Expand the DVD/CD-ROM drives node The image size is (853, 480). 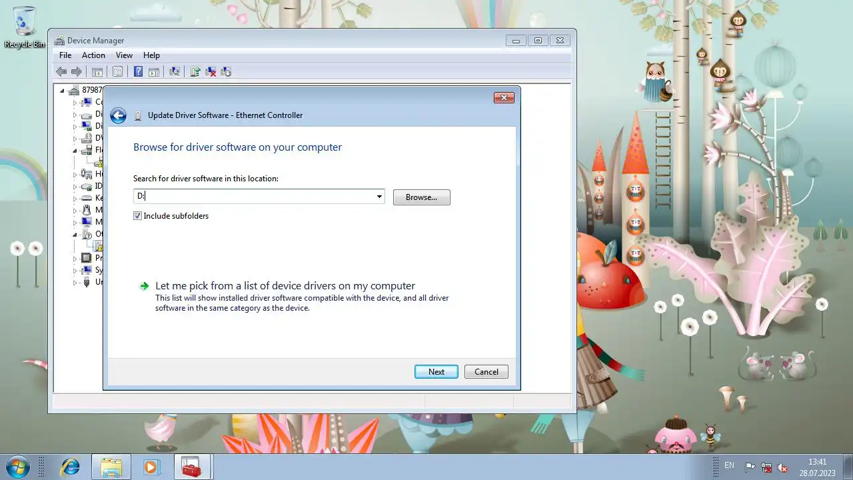pos(75,139)
